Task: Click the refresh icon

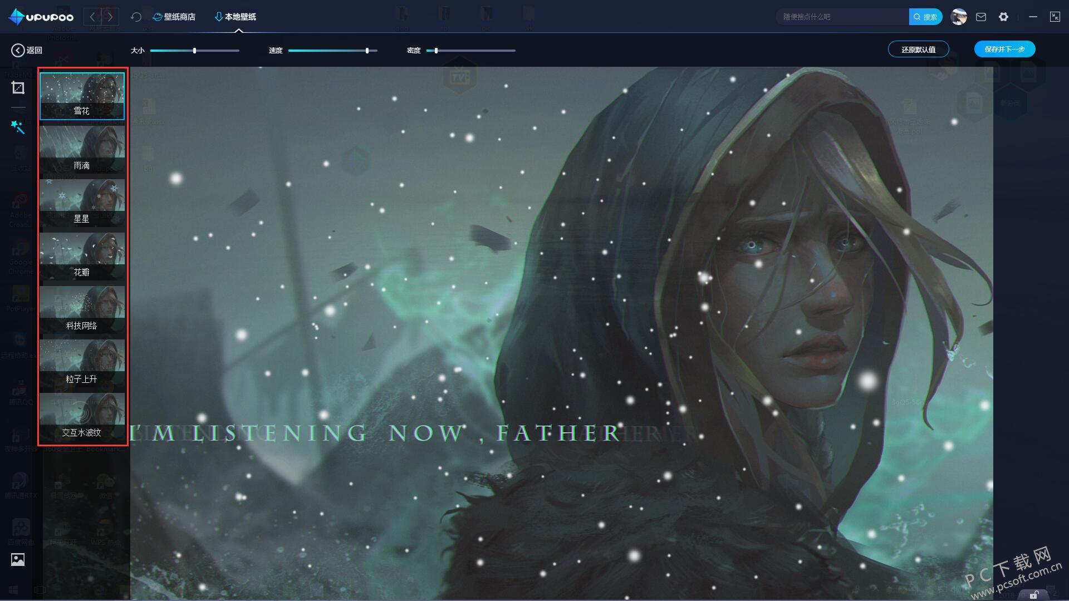Action: point(136,17)
